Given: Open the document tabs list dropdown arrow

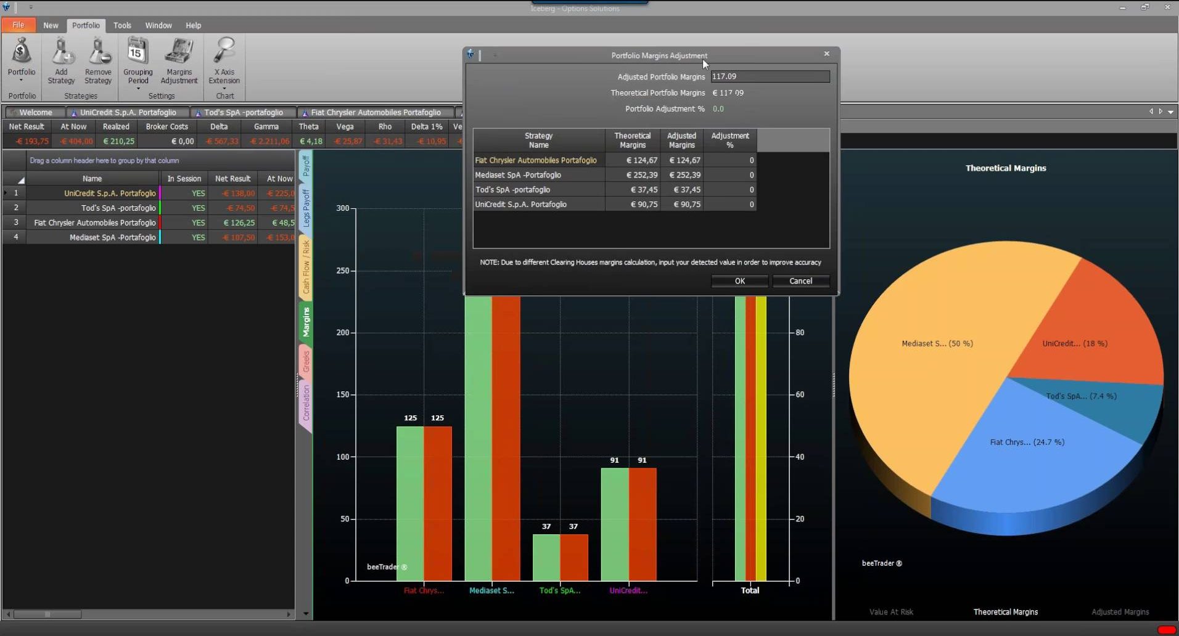Looking at the screenshot, I should pyautogui.click(x=1170, y=112).
